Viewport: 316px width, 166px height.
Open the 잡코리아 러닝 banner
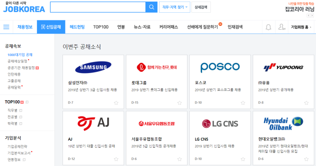[x=299, y=7]
